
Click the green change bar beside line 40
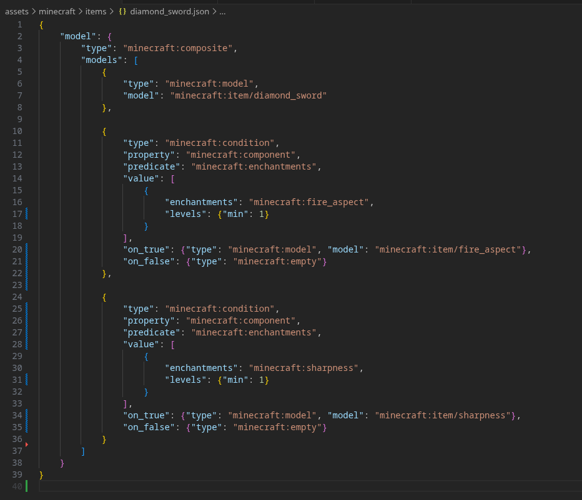click(x=27, y=486)
